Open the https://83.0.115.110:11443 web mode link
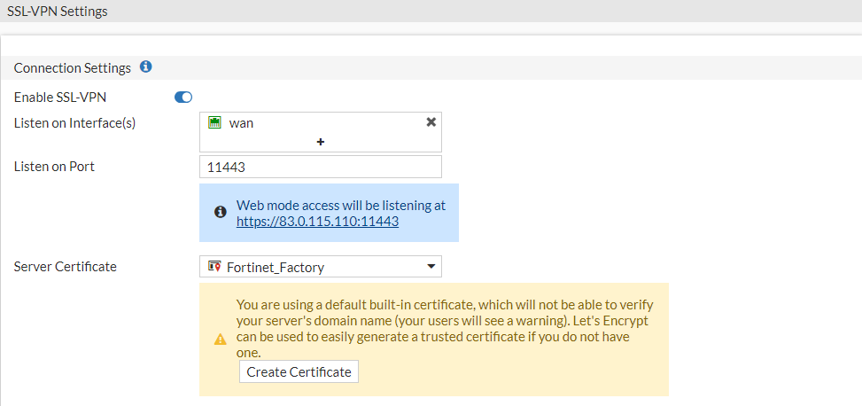Image resolution: width=862 pixels, height=406 pixels. (317, 222)
